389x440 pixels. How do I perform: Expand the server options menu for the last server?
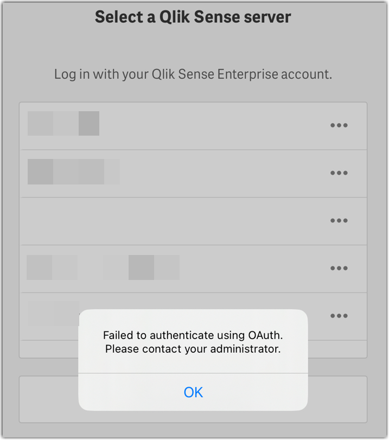[x=339, y=315]
